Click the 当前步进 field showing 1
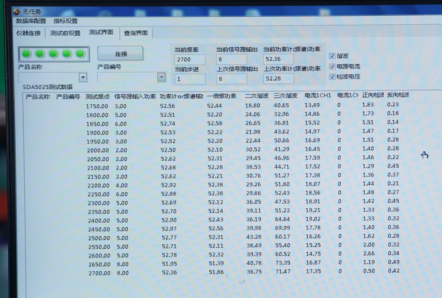Image resolution: width=442 pixels, height=298 pixels. (190, 79)
